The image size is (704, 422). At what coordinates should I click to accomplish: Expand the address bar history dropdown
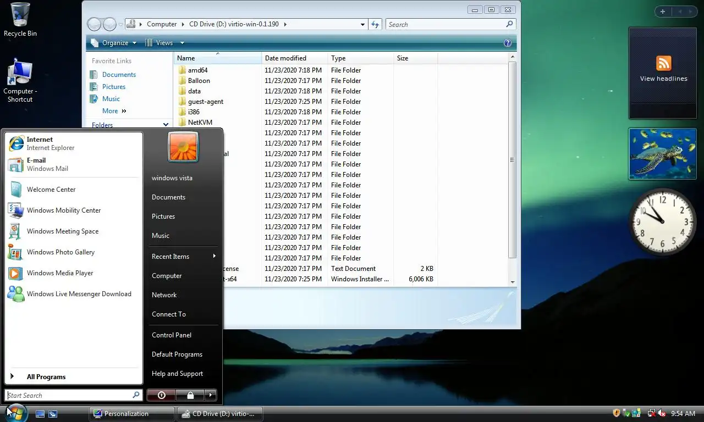[362, 24]
